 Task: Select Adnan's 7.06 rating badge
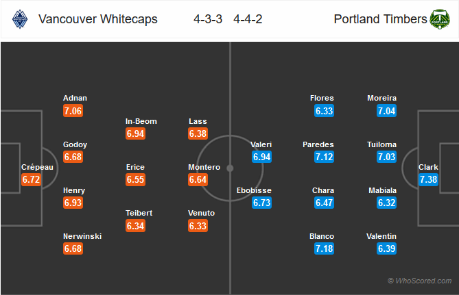coord(73,111)
